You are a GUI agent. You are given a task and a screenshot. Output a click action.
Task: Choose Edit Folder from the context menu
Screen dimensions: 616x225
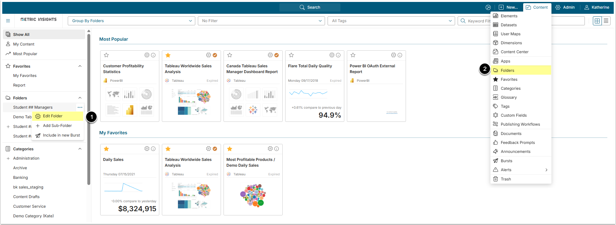click(53, 116)
